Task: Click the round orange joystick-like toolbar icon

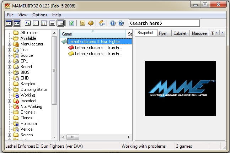Action: pos(91,23)
